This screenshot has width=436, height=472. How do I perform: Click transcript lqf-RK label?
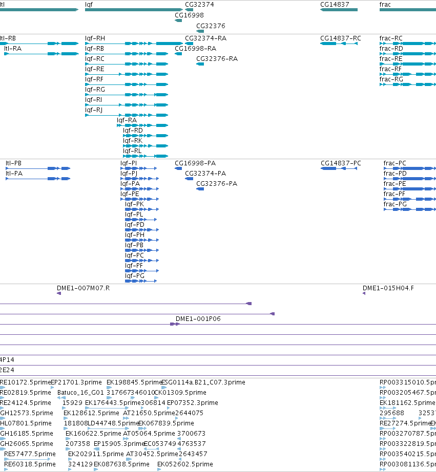coord(133,141)
